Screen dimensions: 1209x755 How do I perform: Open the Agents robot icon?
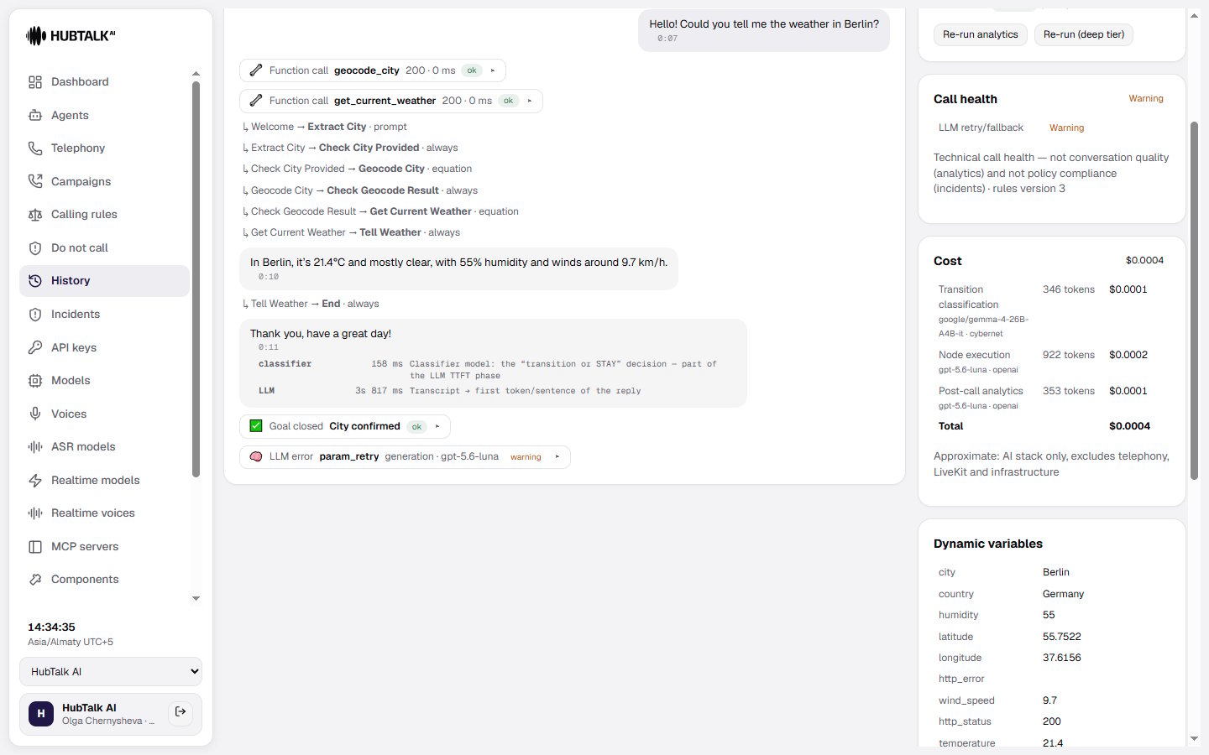(x=35, y=115)
